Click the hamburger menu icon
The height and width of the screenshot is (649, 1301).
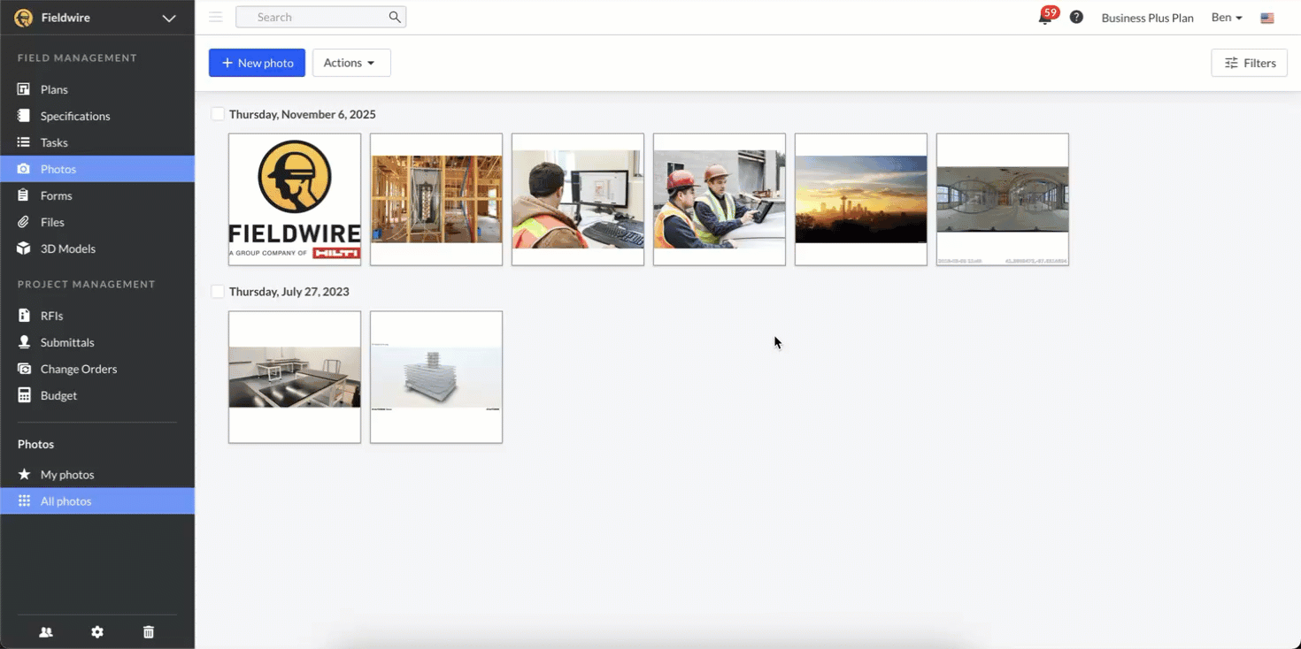(216, 17)
